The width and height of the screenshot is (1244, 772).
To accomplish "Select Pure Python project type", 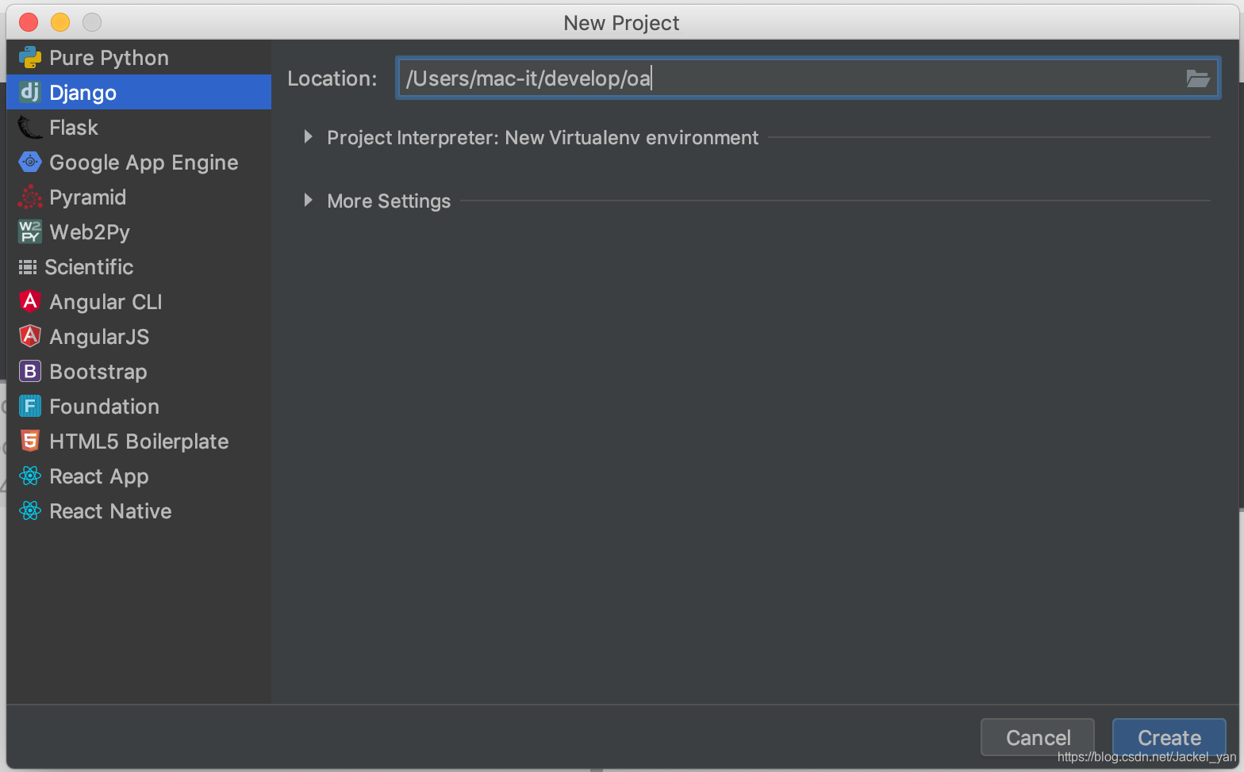I will click(x=109, y=58).
